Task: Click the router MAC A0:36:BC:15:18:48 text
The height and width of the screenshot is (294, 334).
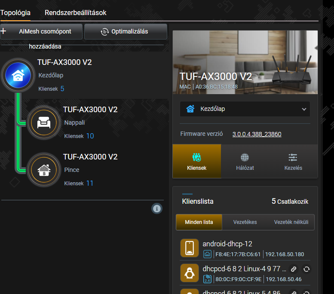Action: point(216,87)
